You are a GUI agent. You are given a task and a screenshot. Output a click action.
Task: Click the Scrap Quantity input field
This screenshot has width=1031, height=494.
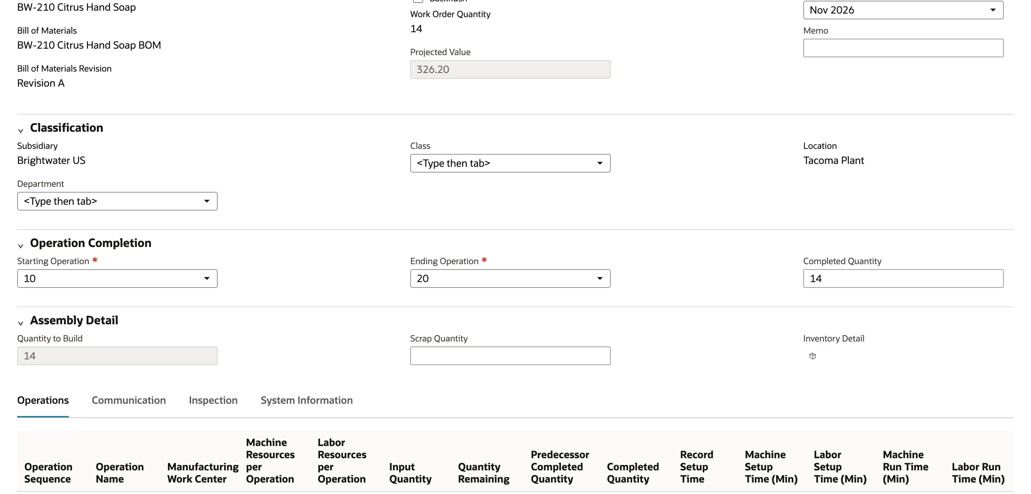(510, 355)
